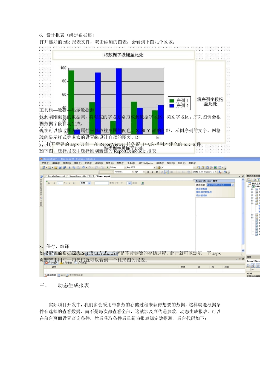Click the Undo icon in toolbar
This screenshot has height=368, width=260.
[x=83, y=167]
